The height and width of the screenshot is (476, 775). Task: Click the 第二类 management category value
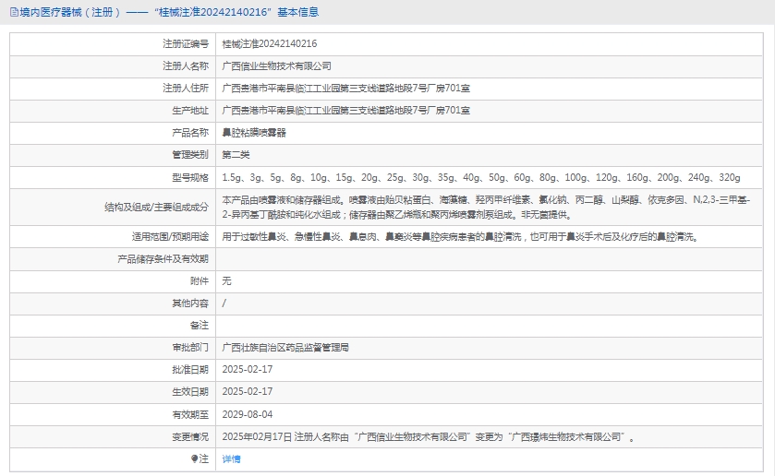coord(236,155)
